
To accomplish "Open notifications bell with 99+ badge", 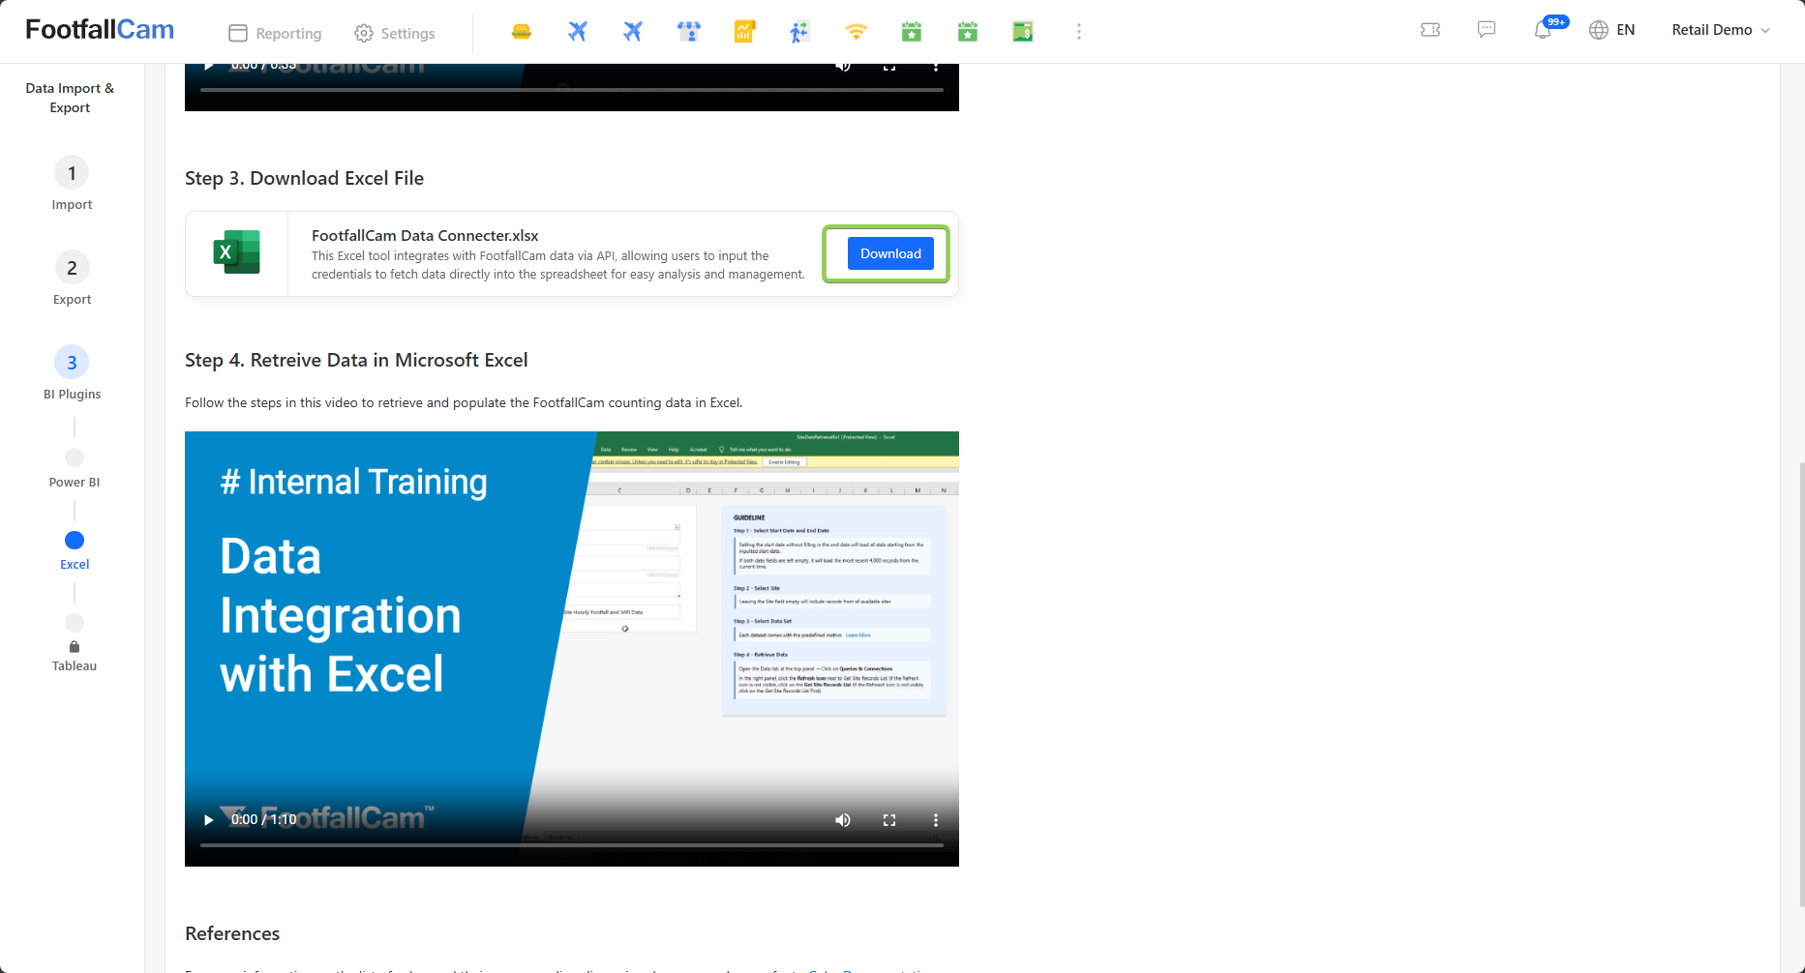I will 1545,29.
